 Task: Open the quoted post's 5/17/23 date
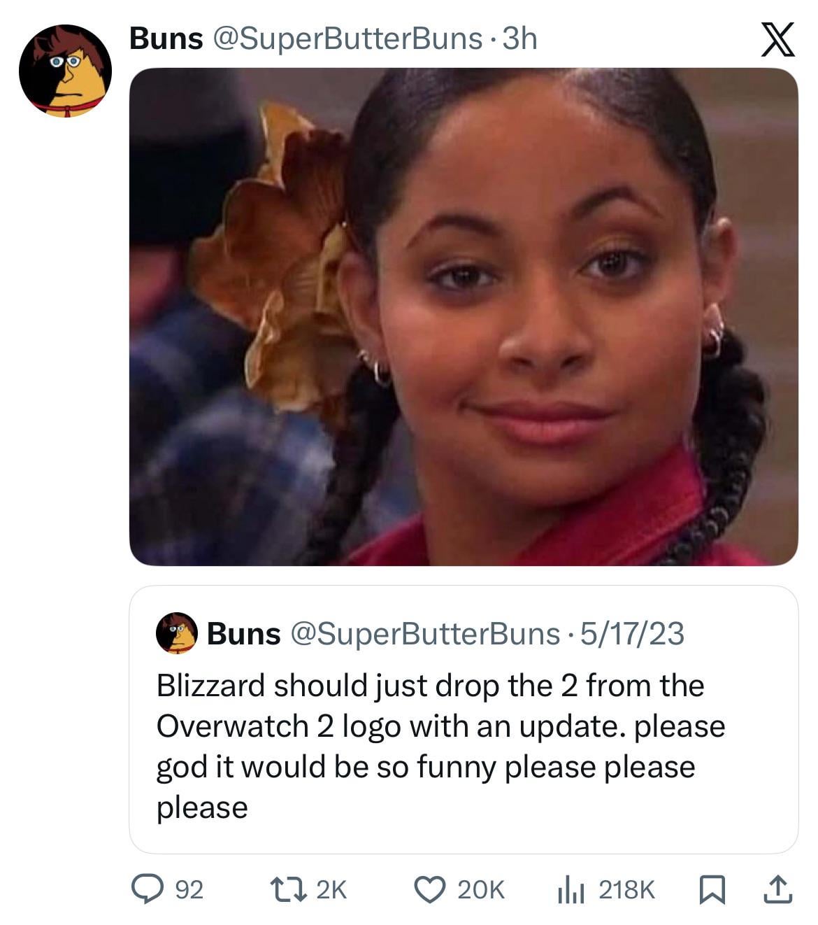click(632, 634)
